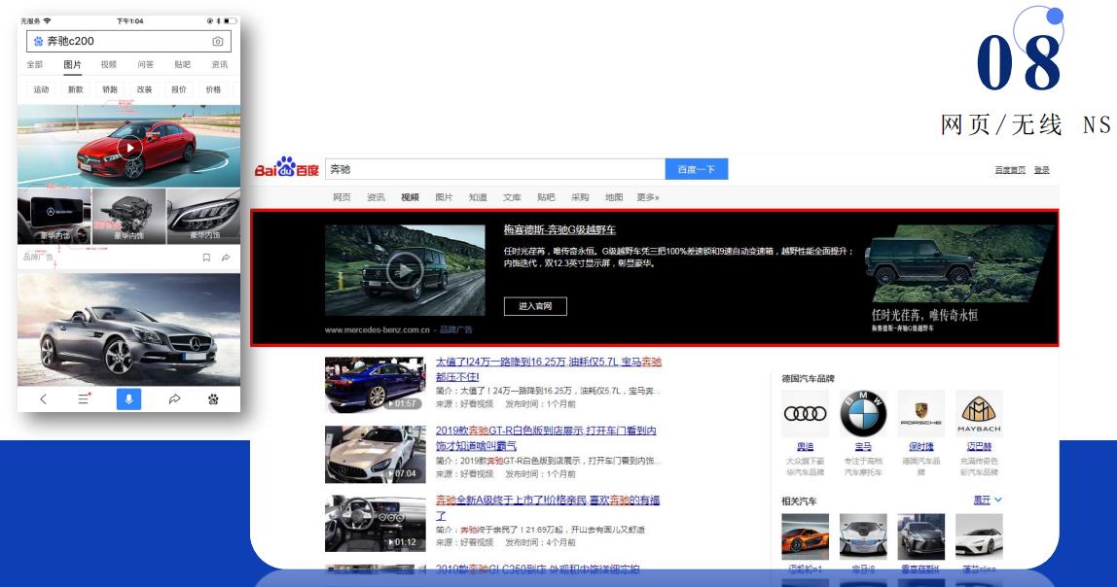Viewport: 1117px width, 587px height.
Task: Open the 网页 tab on desktop Baidu
Action: [x=342, y=197]
